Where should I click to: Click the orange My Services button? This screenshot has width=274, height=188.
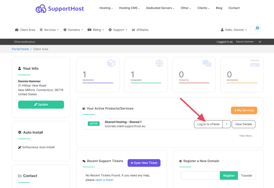(244, 110)
